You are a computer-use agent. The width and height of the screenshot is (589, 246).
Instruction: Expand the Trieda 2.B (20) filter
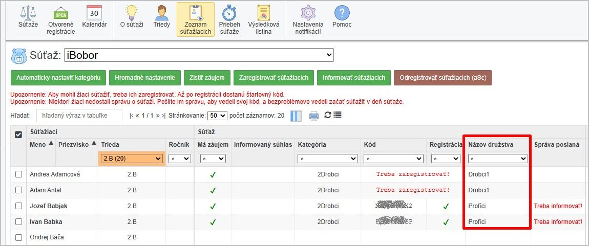click(132, 159)
